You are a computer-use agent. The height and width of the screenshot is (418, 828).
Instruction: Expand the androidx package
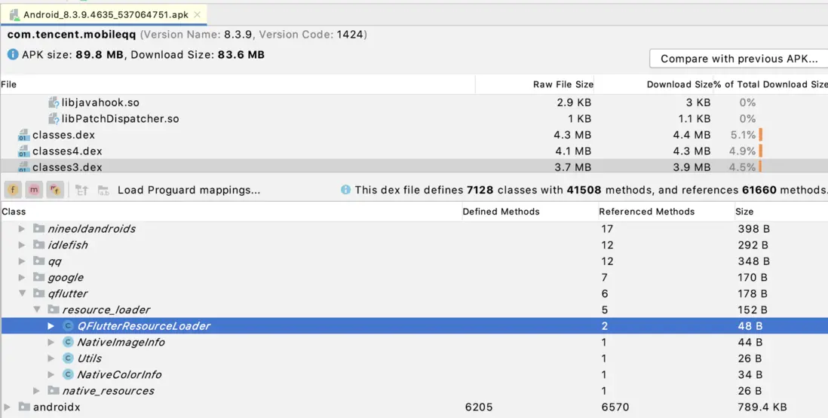tap(7, 407)
